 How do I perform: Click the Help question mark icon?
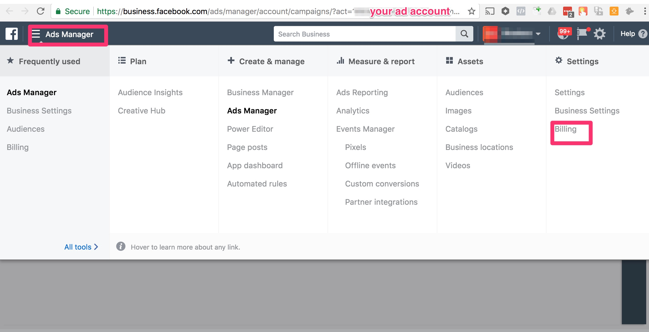click(x=643, y=34)
